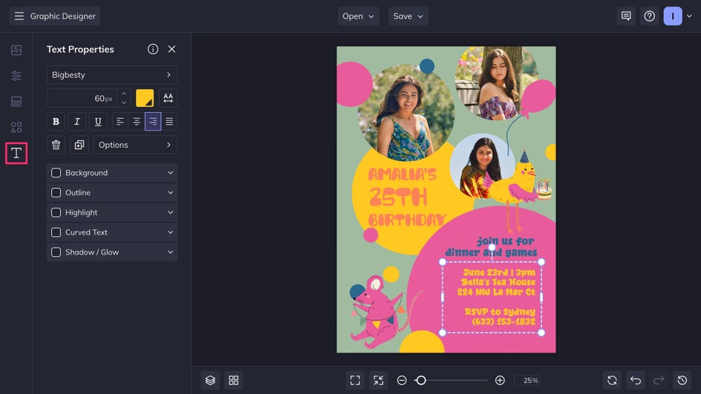Open the Bigbesty font selector

click(x=112, y=75)
